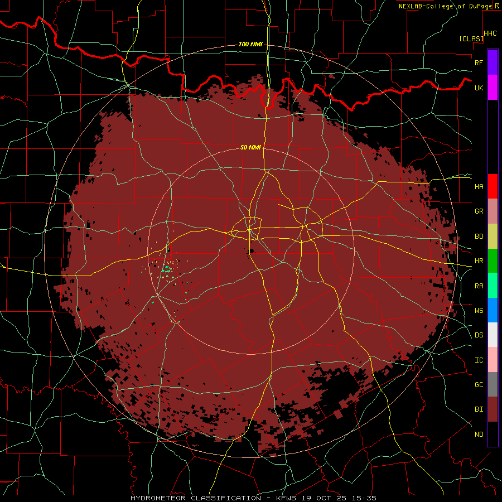Click the 50 NMI range ring label
502x502 pixels.
[250, 147]
